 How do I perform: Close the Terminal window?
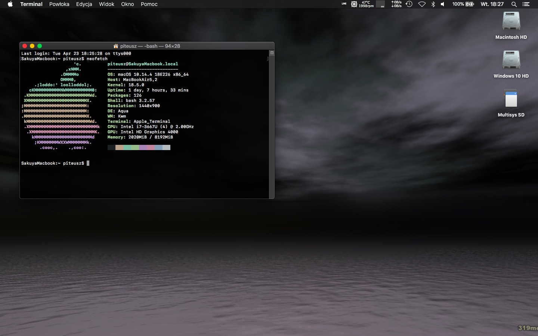tap(25, 46)
